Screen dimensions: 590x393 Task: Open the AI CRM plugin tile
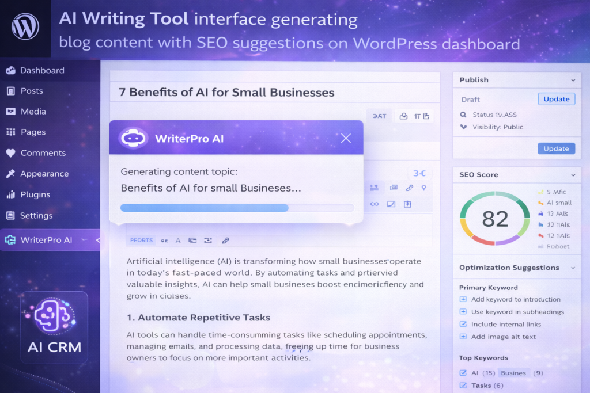(x=54, y=327)
